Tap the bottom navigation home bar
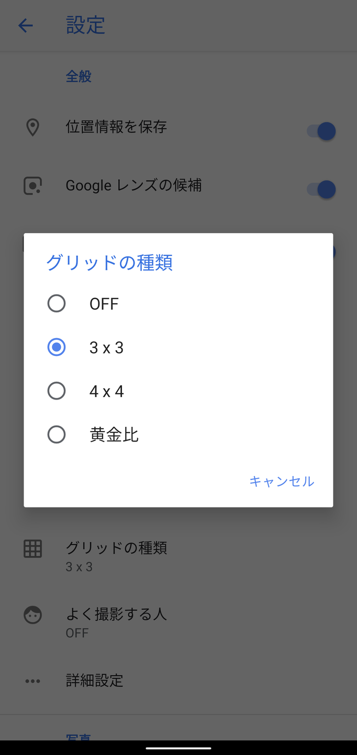Image resolution: width=357 pixels, height=755 pixels. 178,748
